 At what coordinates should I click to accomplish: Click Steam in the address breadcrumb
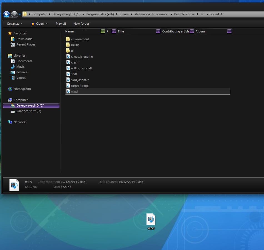pyautogui.click(x=124, y=14)
